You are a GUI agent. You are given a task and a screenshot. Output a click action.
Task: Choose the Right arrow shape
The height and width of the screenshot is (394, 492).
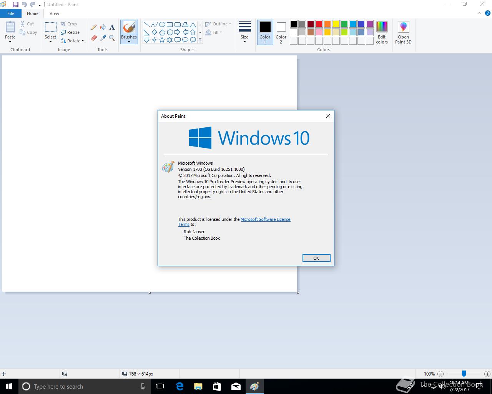177,32
